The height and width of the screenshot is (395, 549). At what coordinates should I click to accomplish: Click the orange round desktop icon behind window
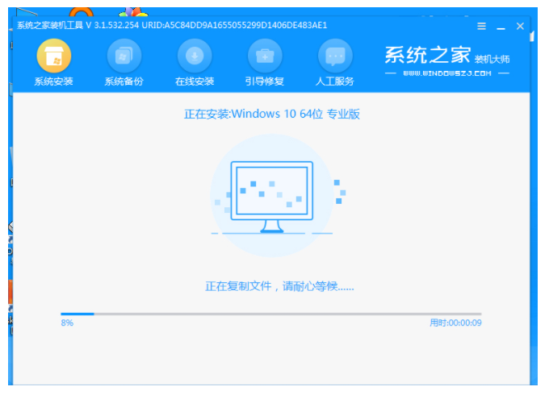point(81,13)
